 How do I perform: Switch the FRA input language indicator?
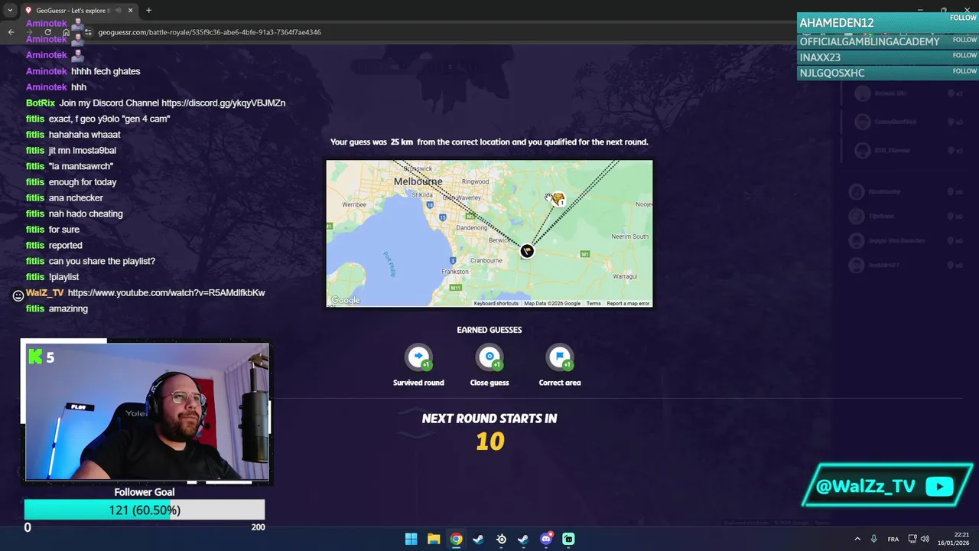tap(893, 539)
